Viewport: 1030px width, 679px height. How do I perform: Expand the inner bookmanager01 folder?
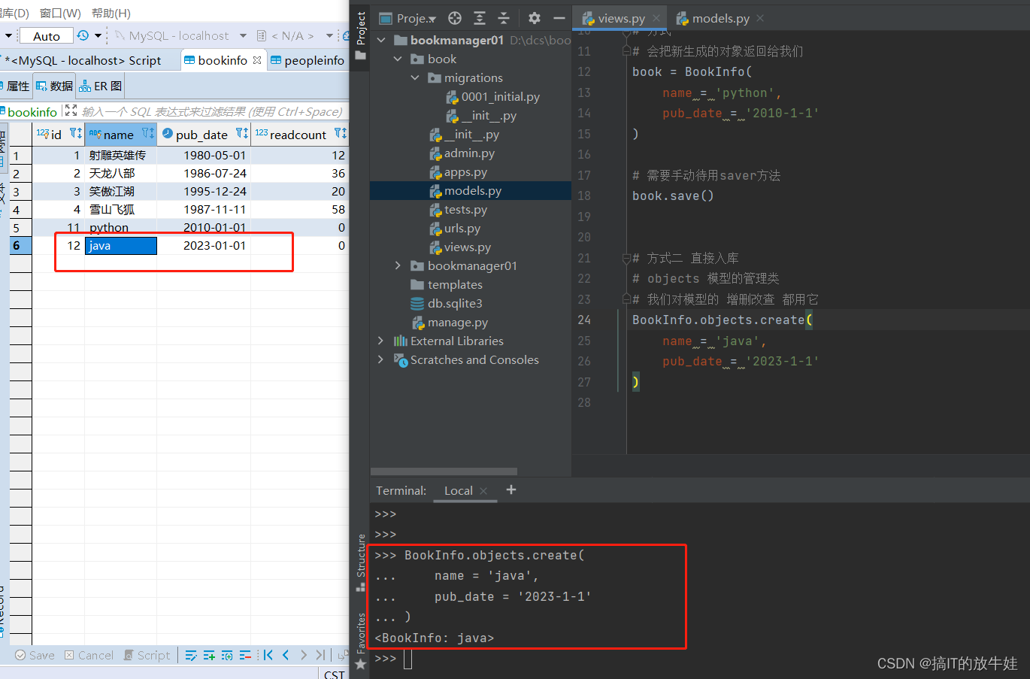tap(398, 265)
